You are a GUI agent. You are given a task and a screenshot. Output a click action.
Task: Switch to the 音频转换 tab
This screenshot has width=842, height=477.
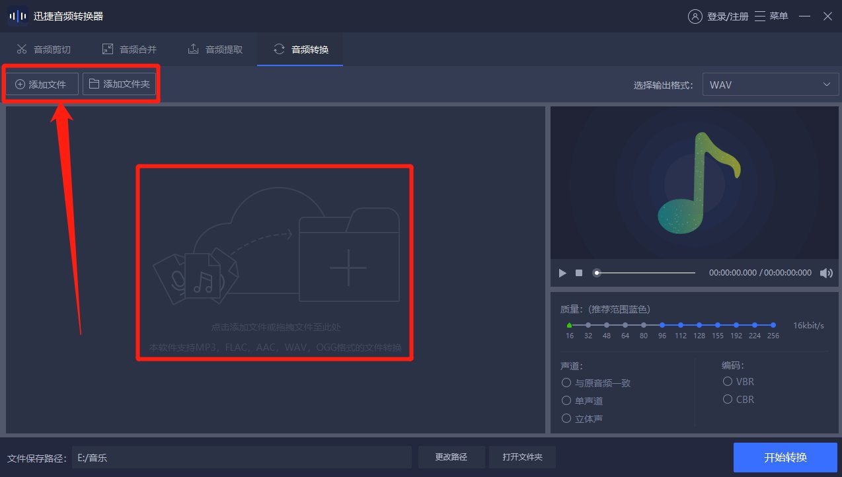point(299,48)
